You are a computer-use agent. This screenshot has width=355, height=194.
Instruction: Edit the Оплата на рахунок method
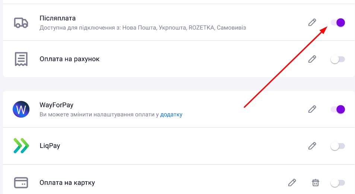point(312,59)
